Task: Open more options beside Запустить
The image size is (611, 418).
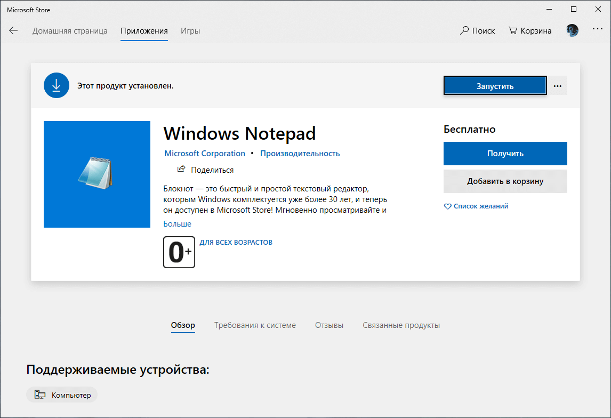Action: coord(558,85)
